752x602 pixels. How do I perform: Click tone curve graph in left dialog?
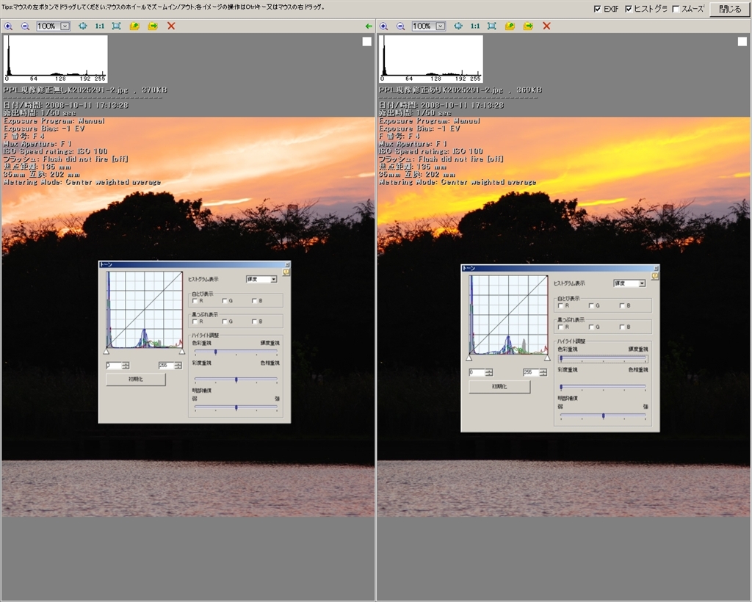145,310
